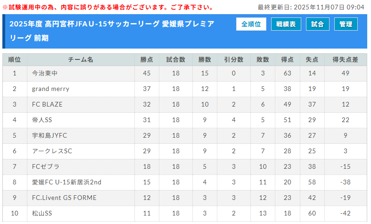
Task: Click the チーム名 column header
Action: point(81,60)
